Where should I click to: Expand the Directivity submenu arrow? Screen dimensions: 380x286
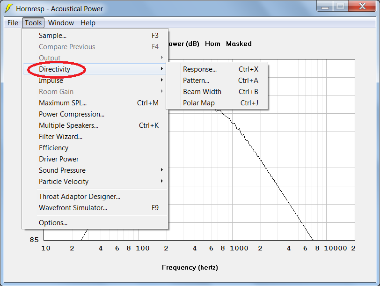coord(161,69)
